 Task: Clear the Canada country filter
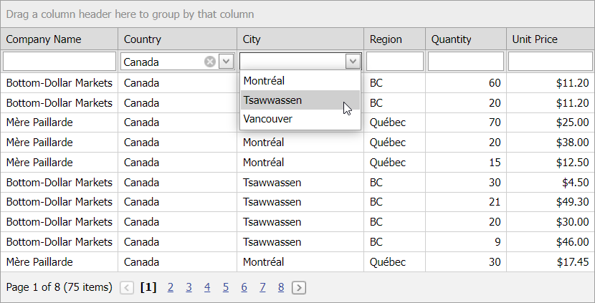pos(209,62)
